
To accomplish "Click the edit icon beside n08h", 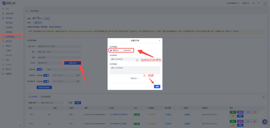I will [x=49, y=114].
